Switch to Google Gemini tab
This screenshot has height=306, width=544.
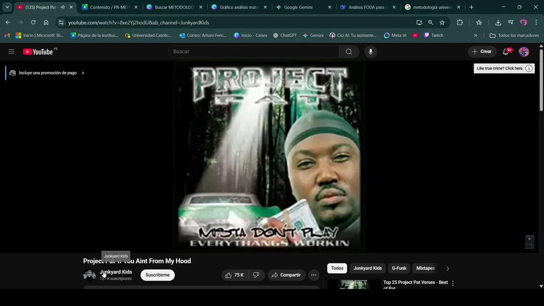tap(303, 7)
